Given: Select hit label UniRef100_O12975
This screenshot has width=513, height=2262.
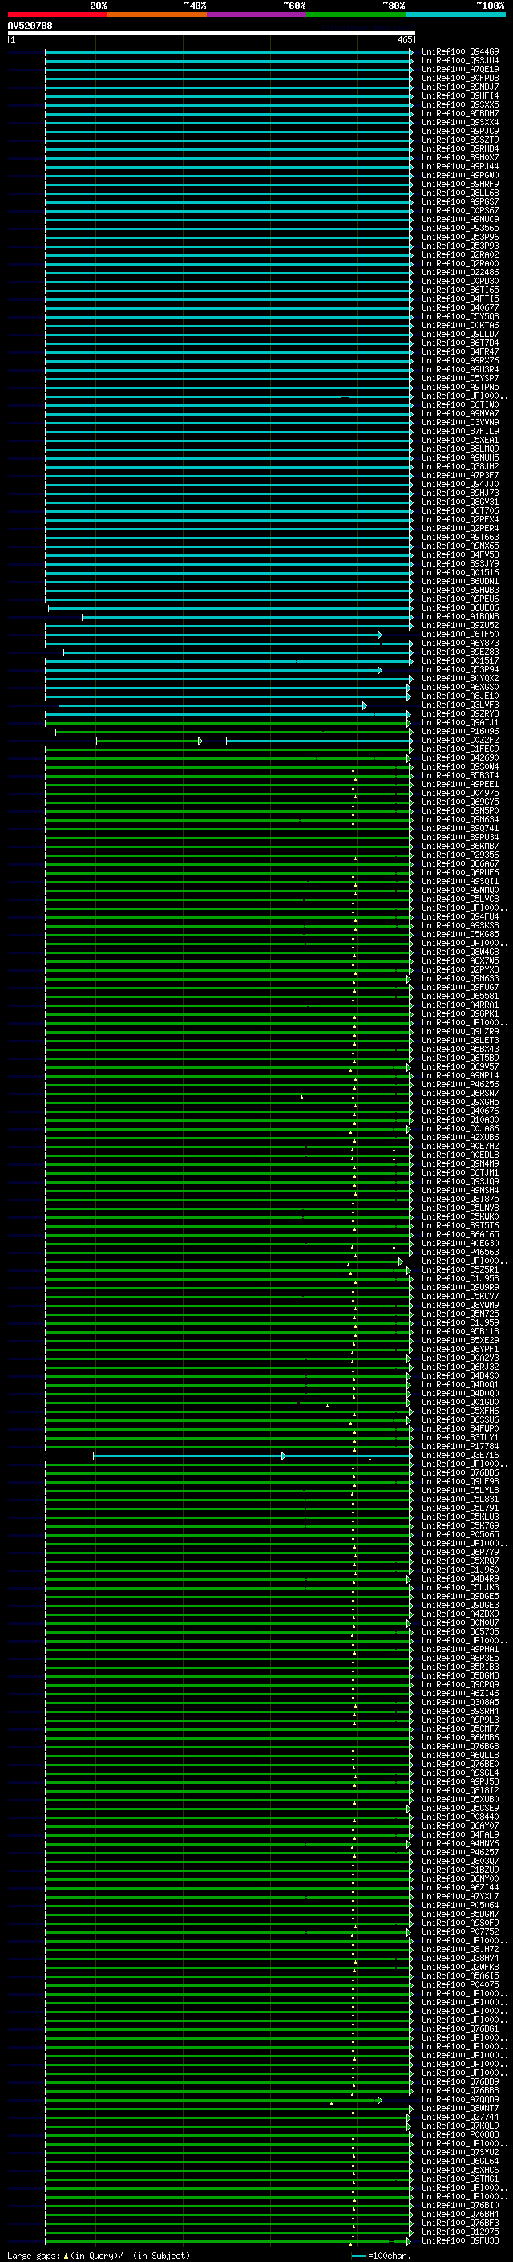Looking at the screenshot, I should point(460,2232).
